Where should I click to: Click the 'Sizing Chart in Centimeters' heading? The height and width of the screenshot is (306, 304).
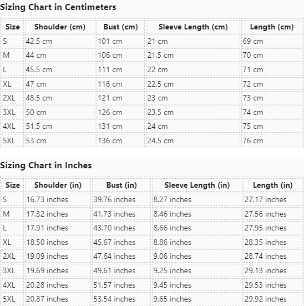58,7
